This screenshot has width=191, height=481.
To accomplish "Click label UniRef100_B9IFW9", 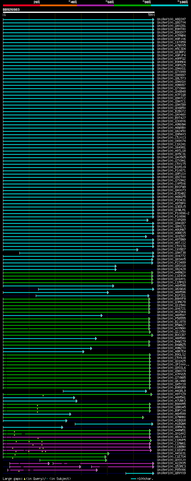I will pos(171,187).
